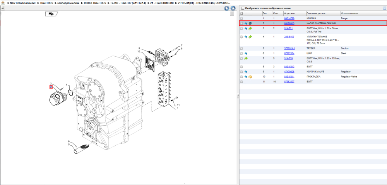Open 21 - ТРАНСМИССИЯ breadcrumb level

pos(162,3)
